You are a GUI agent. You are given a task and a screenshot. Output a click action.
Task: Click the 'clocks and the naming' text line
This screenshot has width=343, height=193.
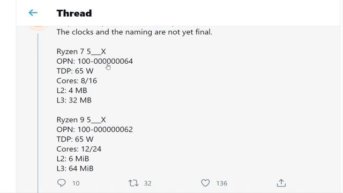point(135,32)
